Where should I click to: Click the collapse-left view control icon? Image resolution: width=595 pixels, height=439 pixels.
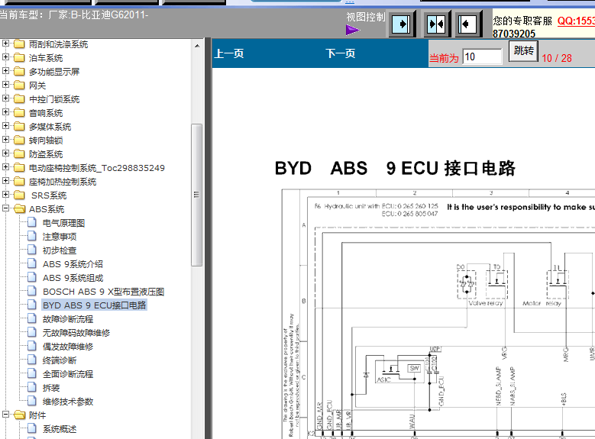click(x=467, y=24)
